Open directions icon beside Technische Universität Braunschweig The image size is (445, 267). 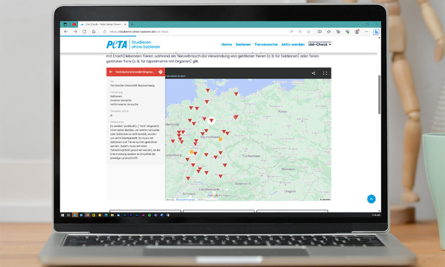[161, 72]
